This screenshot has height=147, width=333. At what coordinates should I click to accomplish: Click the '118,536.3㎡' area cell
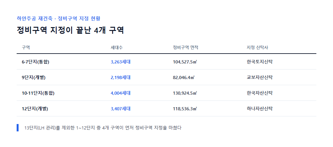pos(185,109)
